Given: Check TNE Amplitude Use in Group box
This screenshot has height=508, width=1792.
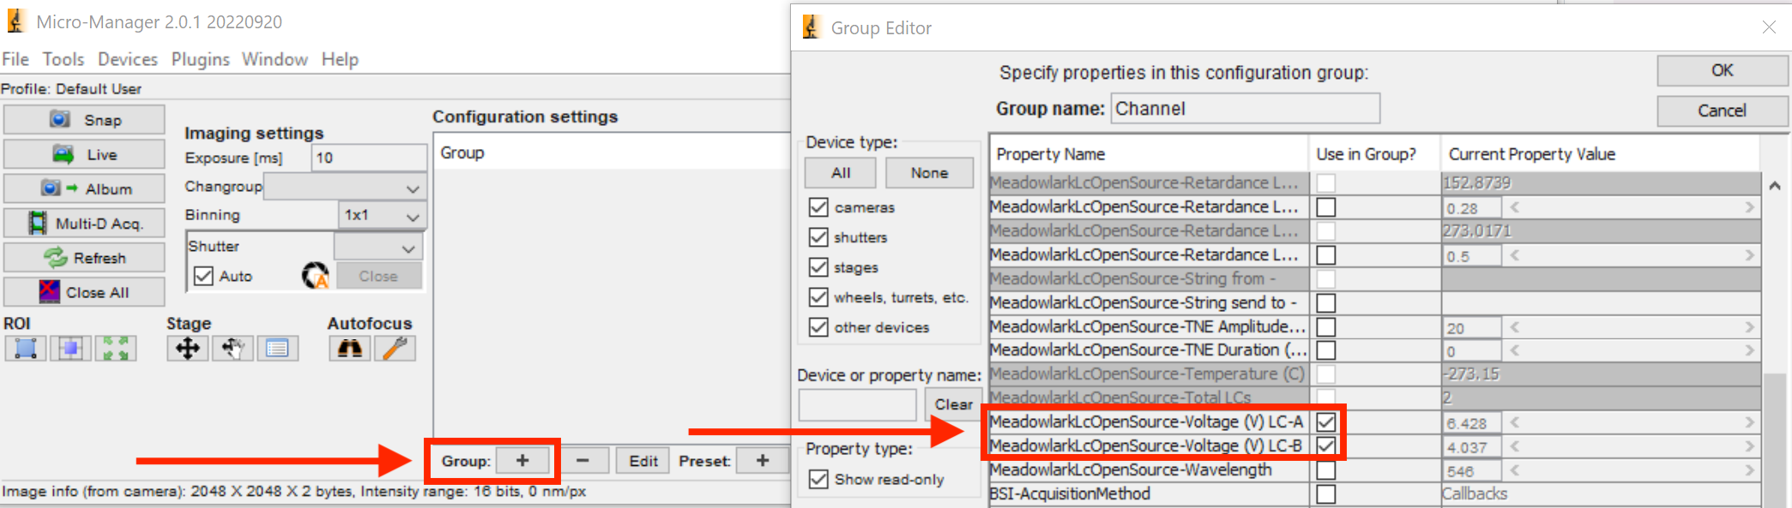Looking at the screenshot, I should (x=1326, y=326).
